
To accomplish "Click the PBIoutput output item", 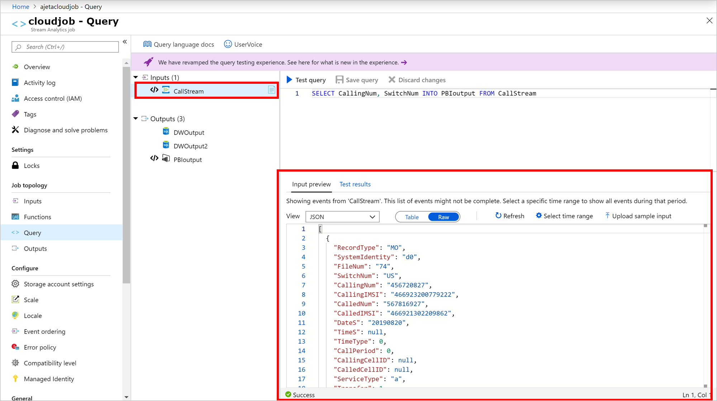I will [x=187, y=159].
